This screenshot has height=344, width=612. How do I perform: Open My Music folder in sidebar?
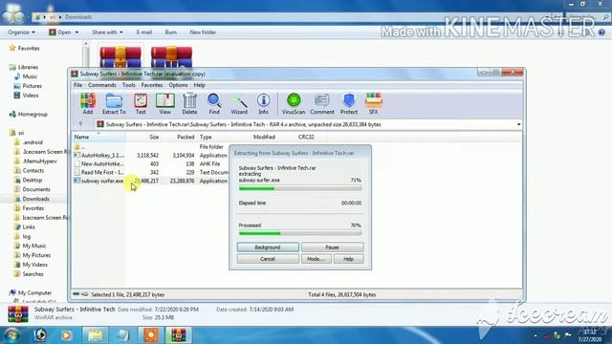tap(30, 246)
